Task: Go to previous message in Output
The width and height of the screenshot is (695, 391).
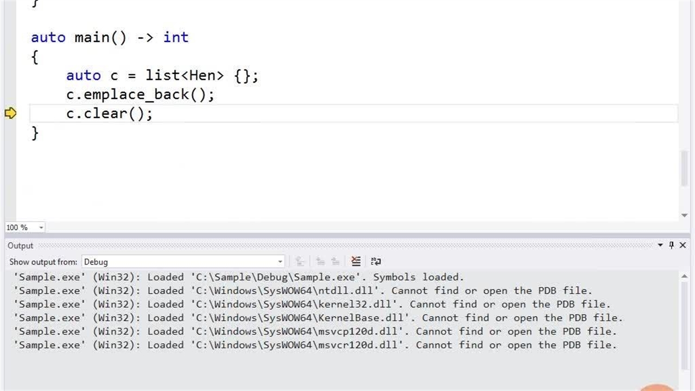Action: pyautogui.click(x=320, y=262)
